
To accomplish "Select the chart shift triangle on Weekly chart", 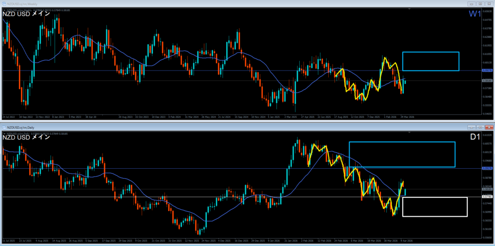I will 409,9.
